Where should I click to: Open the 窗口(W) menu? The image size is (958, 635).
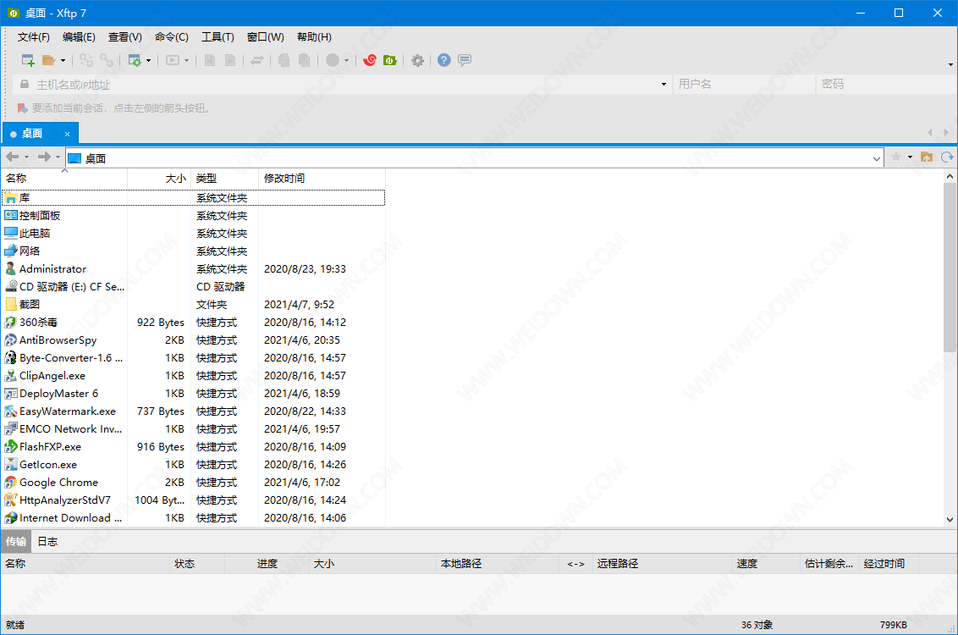coord(265,37)
